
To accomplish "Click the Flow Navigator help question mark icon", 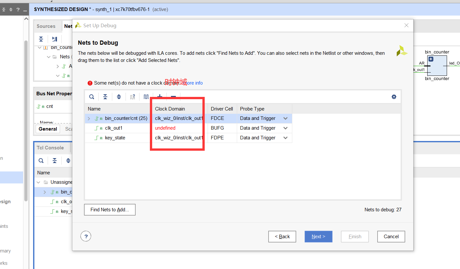I will tap(18, 10).
